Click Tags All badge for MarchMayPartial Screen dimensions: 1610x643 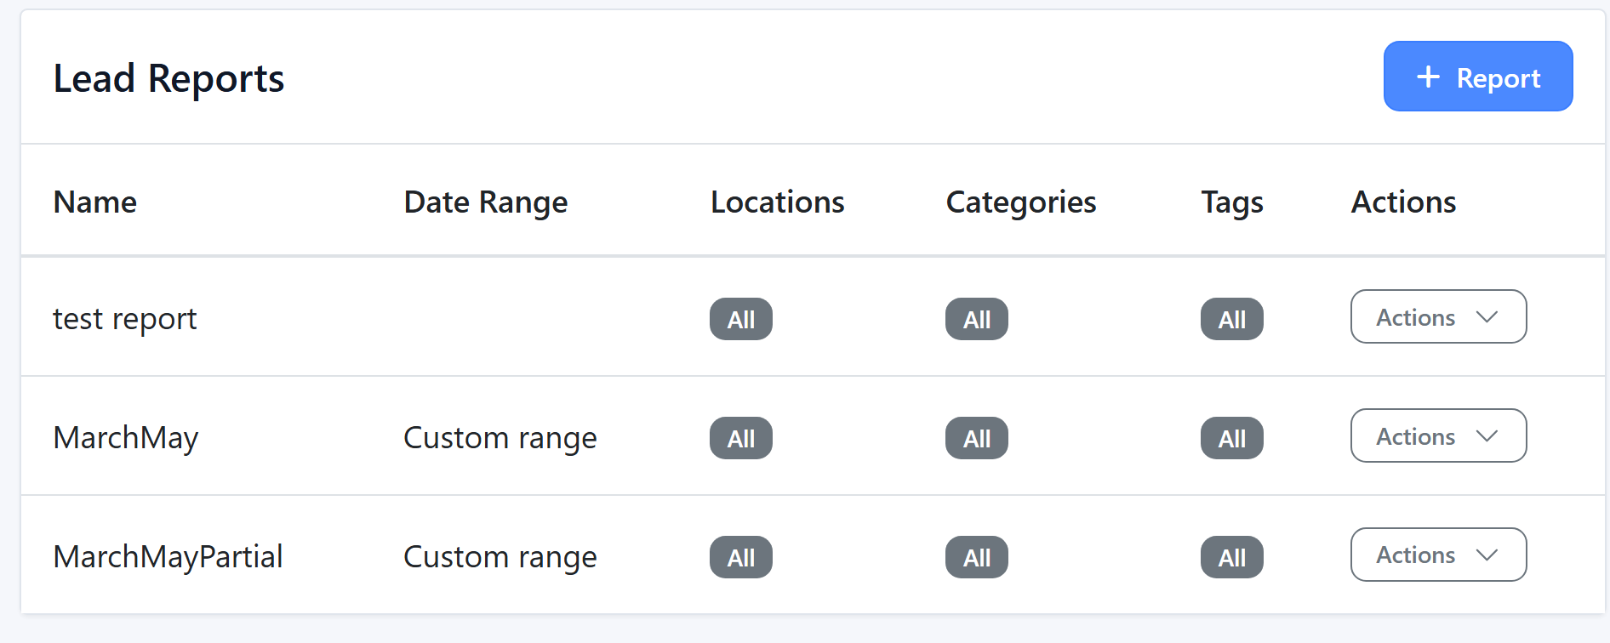pyautogui.click(x=1231, y=558)
